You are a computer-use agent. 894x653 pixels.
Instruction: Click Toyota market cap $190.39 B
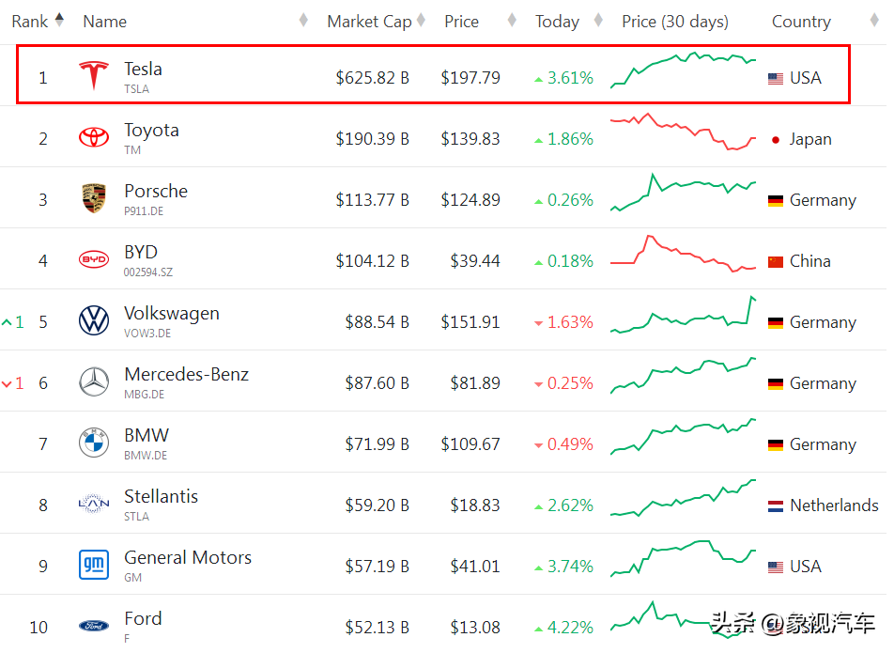point(372,138)
